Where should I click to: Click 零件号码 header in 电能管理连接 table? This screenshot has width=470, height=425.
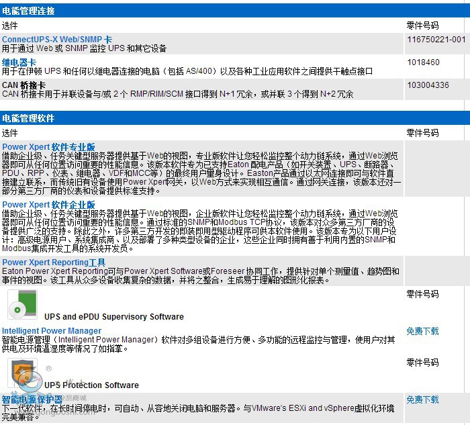click(x=422, y=26)
